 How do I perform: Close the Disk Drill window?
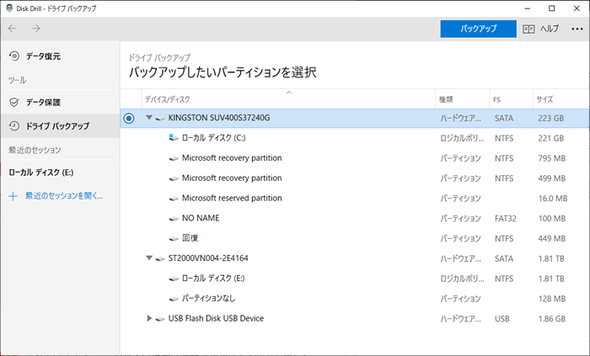click(577, 8)
